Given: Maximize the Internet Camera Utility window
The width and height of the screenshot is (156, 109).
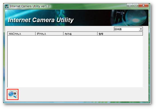Looking at the screenshot, I should click(x=136, y=5).
